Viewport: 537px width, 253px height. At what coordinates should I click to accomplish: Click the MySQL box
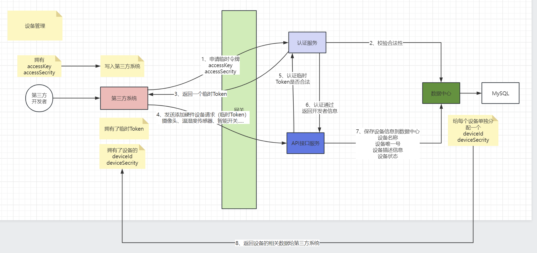pos(500,93)
